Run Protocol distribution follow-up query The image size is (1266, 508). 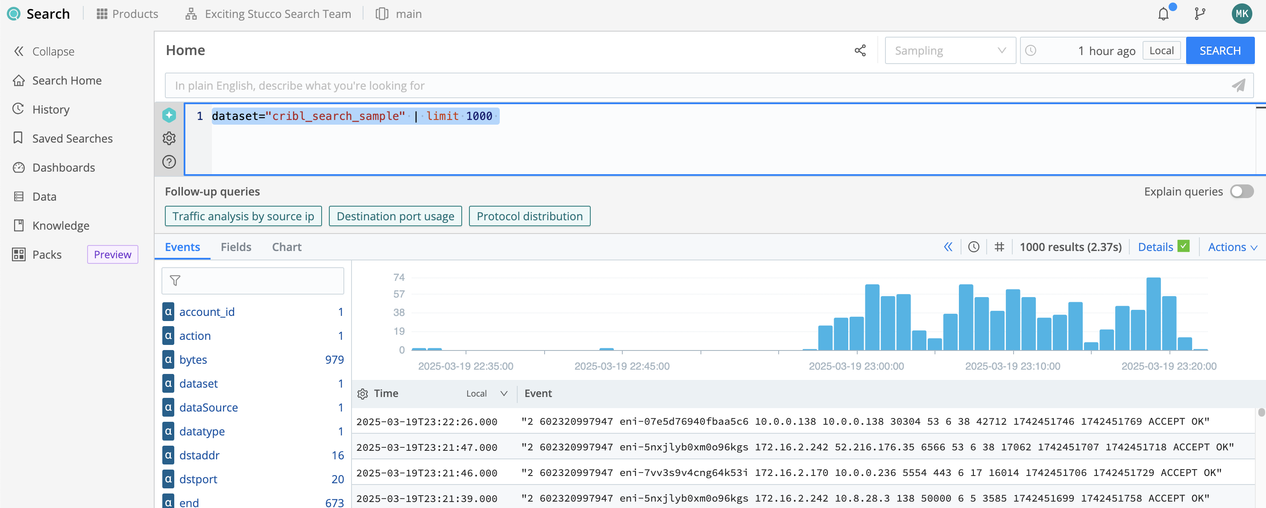pyautogui.click(x=529, y=216)
